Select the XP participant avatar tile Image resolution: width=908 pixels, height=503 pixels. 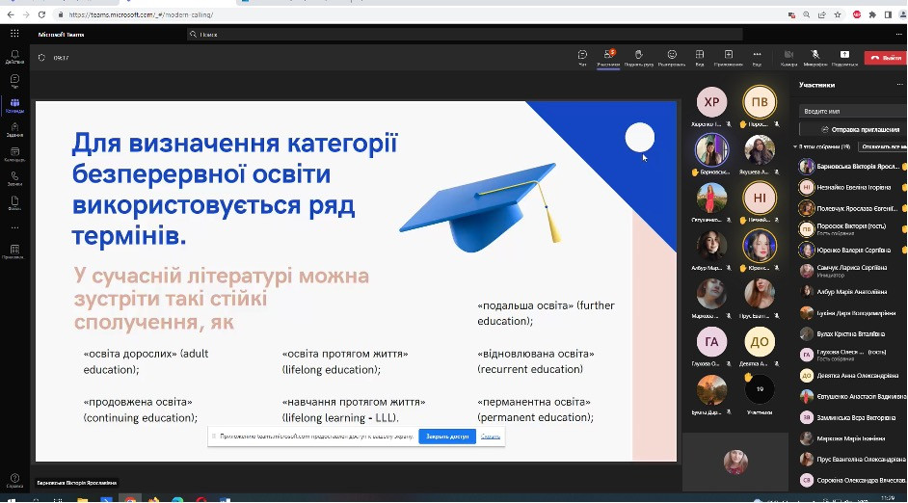tap(711, 102)
